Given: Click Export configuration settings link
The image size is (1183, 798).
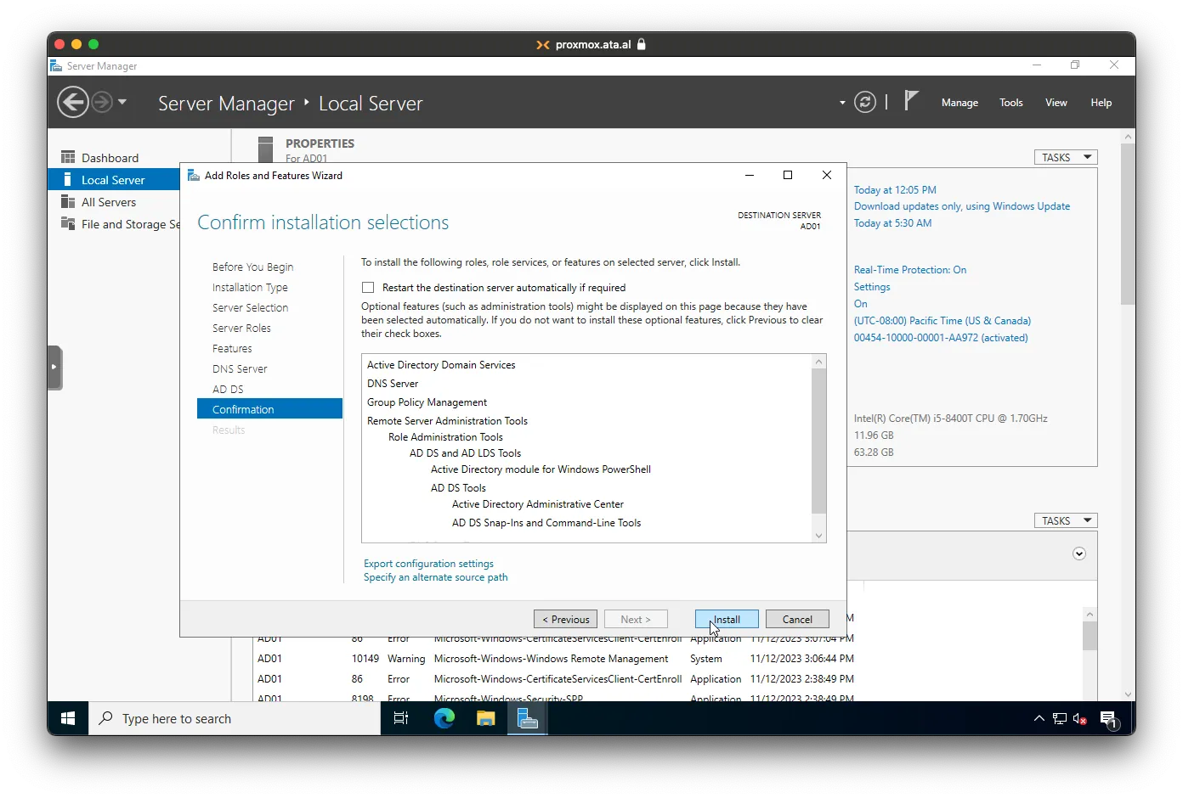Looking at the screenshot, I should (x=428, y=564).
